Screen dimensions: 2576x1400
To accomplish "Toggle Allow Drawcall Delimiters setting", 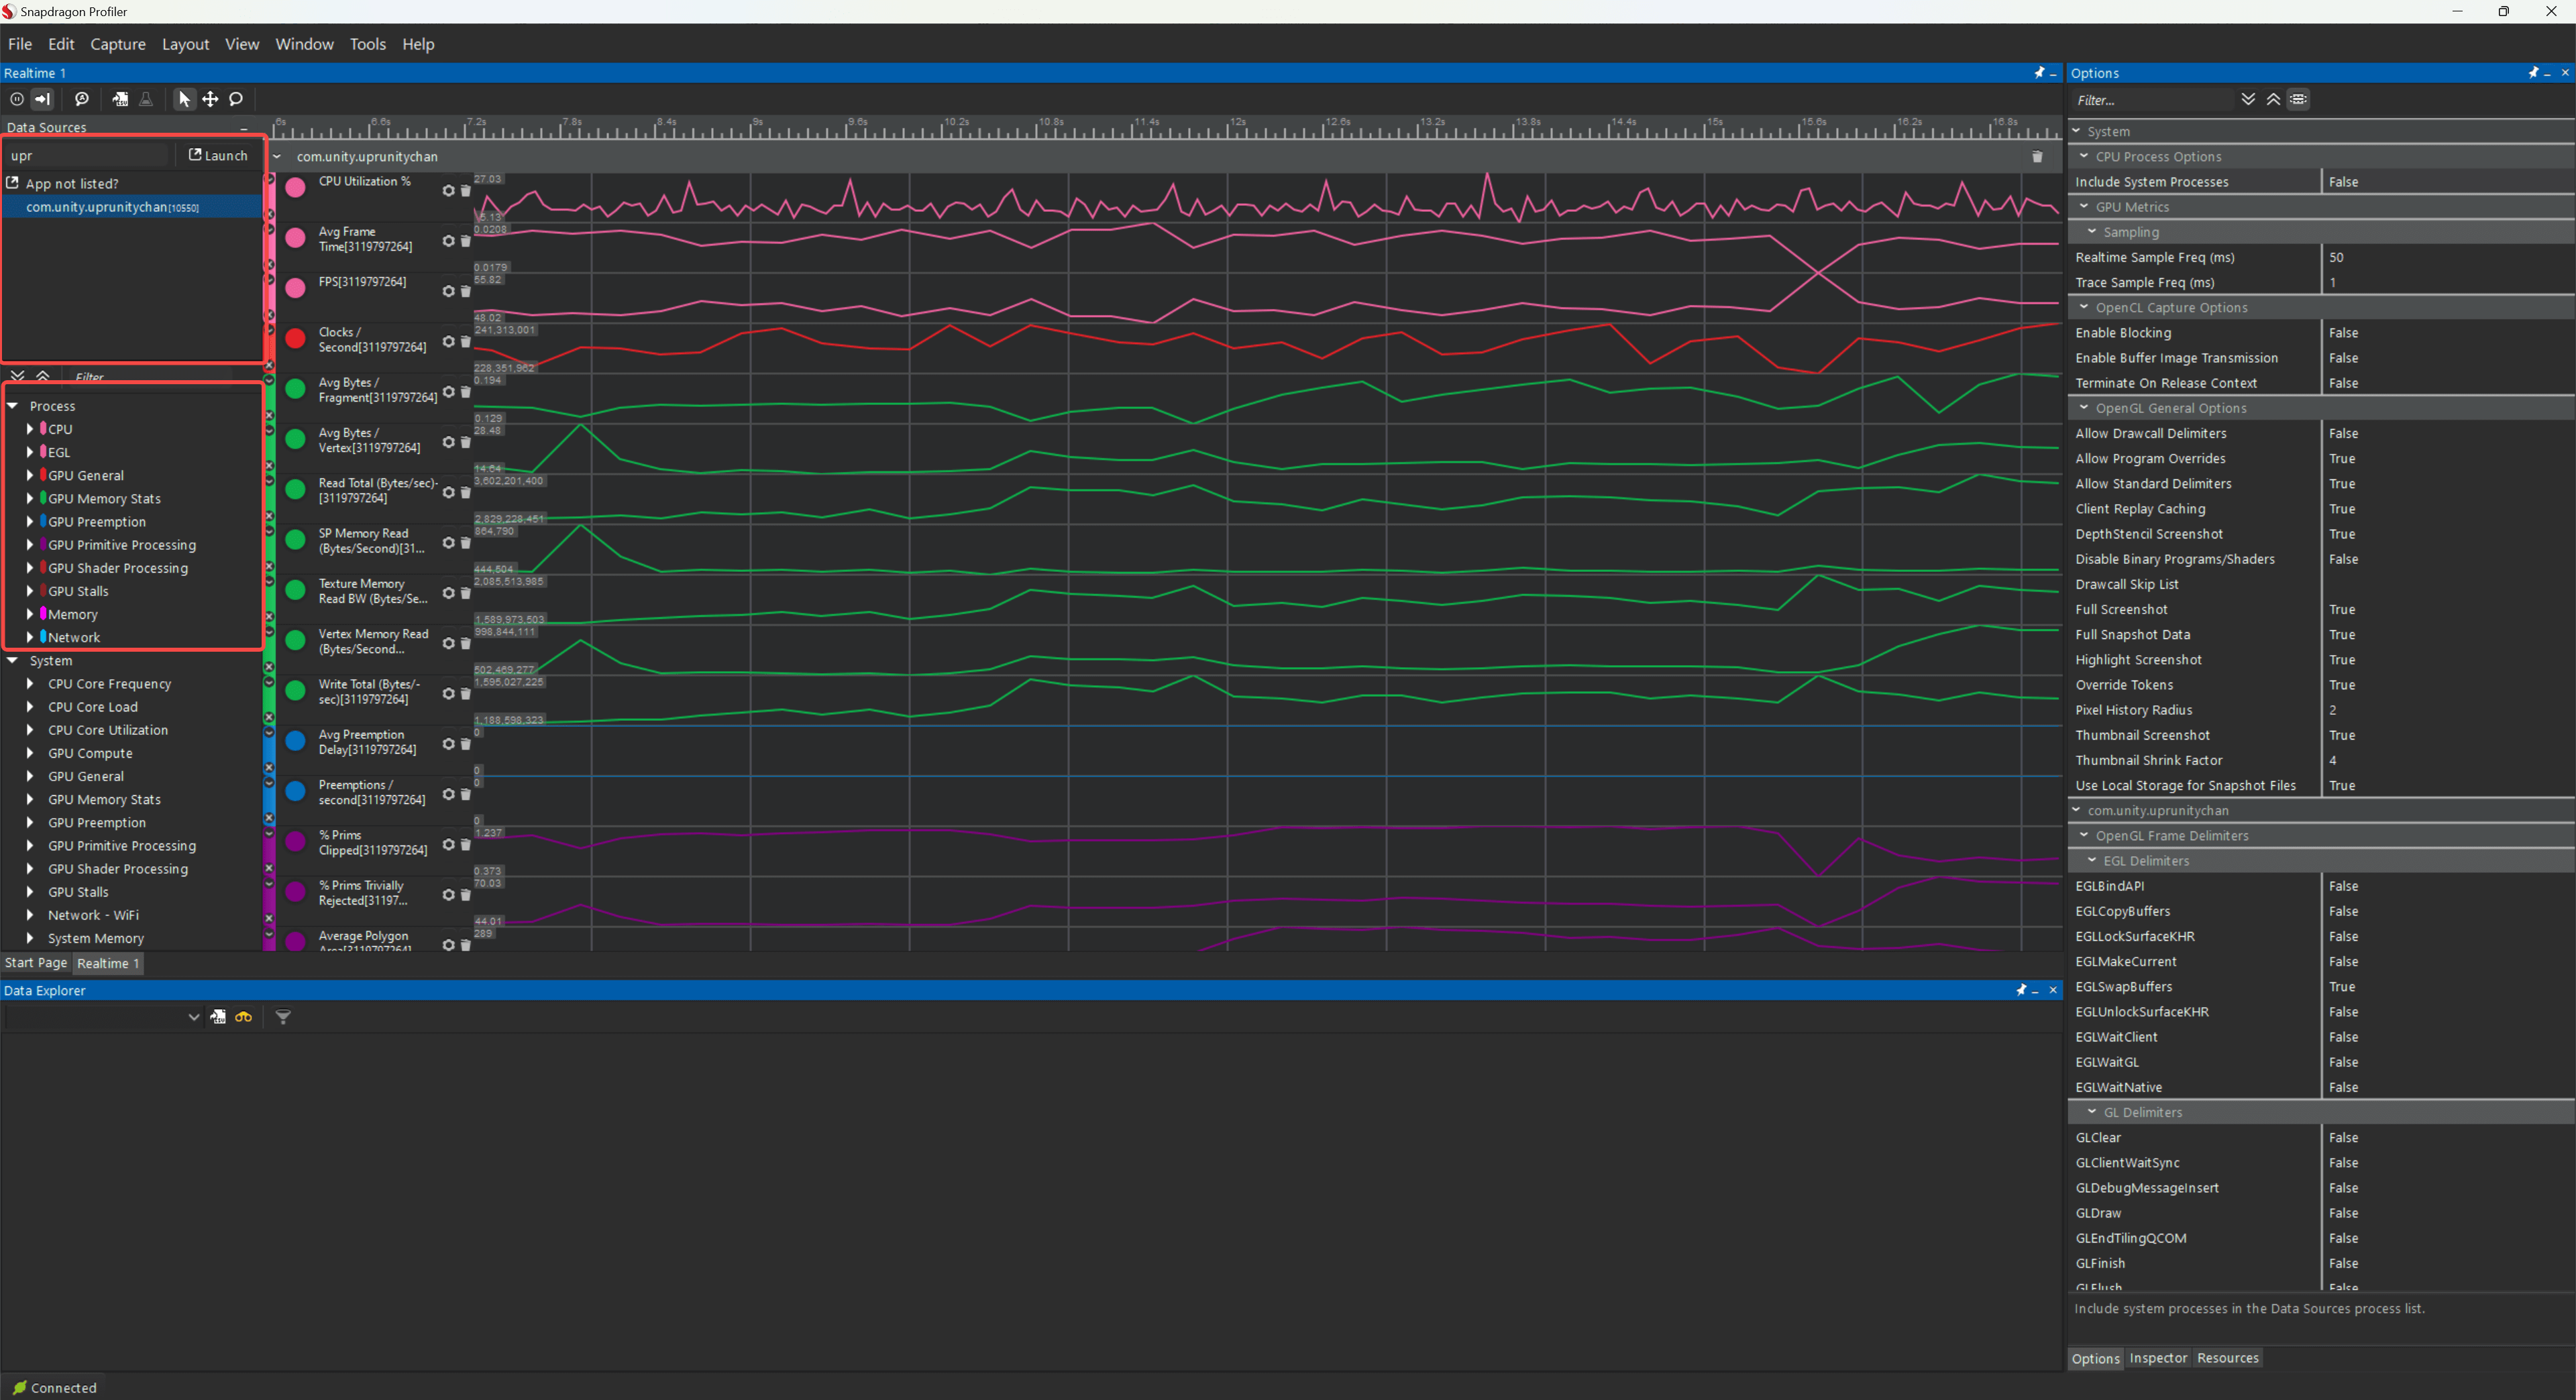I will coord(2343,434).
